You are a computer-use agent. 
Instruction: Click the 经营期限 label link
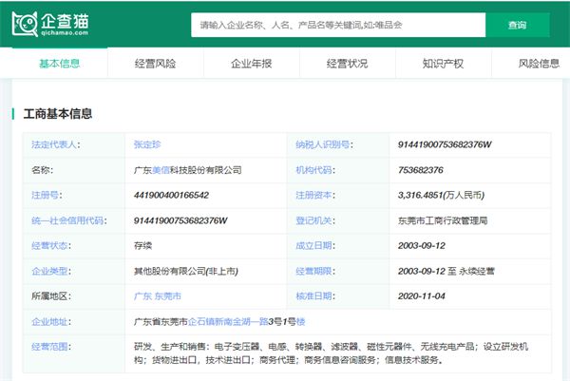(x=313, y=271)
